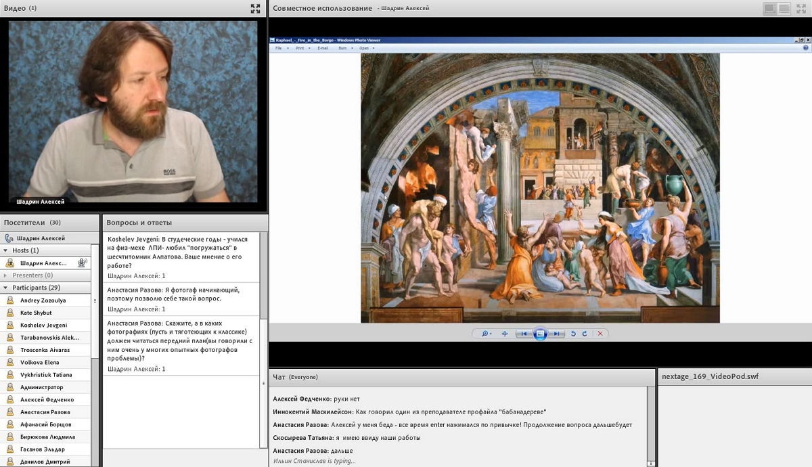Open zoom dropdown arrow next to magnifier
The image size is (812, 467).
tap(492, 334)
